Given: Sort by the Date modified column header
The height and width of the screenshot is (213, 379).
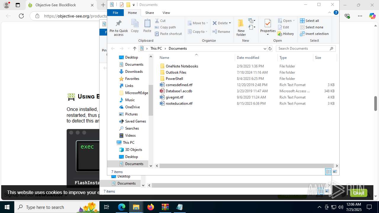Looking at the screenshot, I should [x=256, y=58].
